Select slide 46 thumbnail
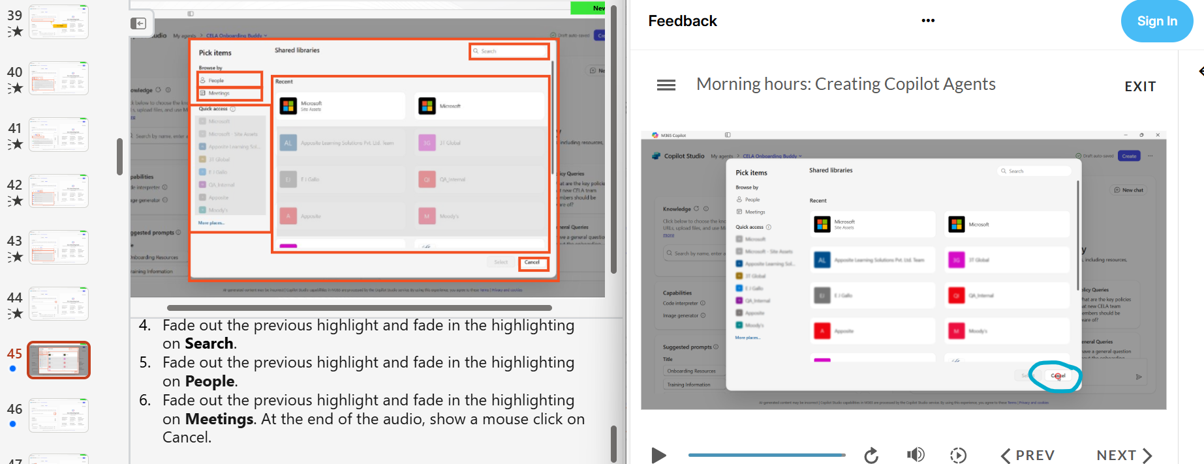The width and height of the screenshot is (1204, 464). point(59,415)
